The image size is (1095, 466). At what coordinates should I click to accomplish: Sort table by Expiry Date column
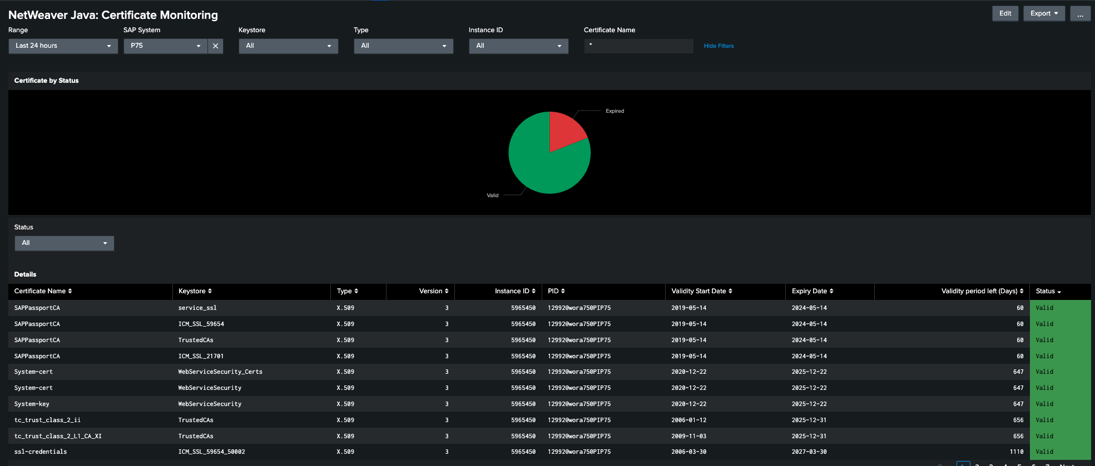[x=812, y=291]
